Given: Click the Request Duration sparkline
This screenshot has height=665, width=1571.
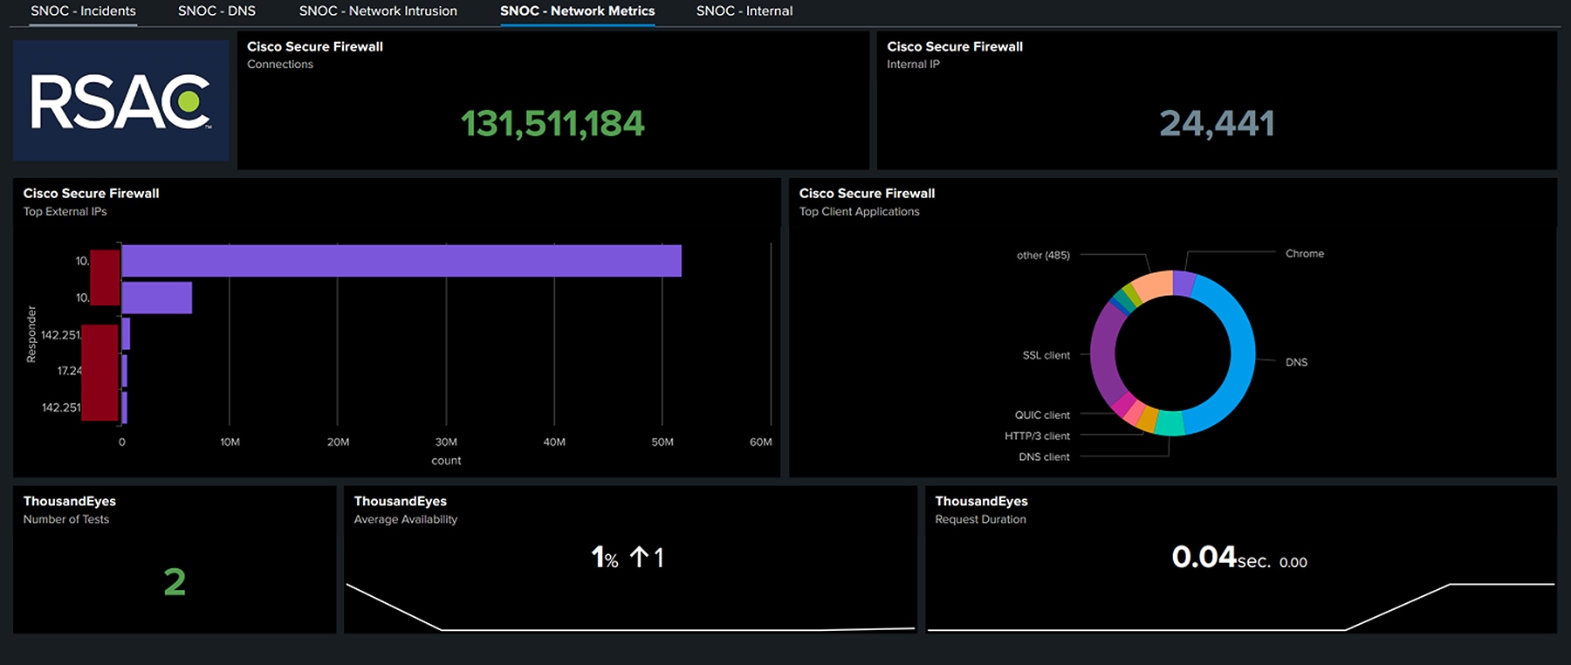Looking at the screenshot, I should 1240,607.
